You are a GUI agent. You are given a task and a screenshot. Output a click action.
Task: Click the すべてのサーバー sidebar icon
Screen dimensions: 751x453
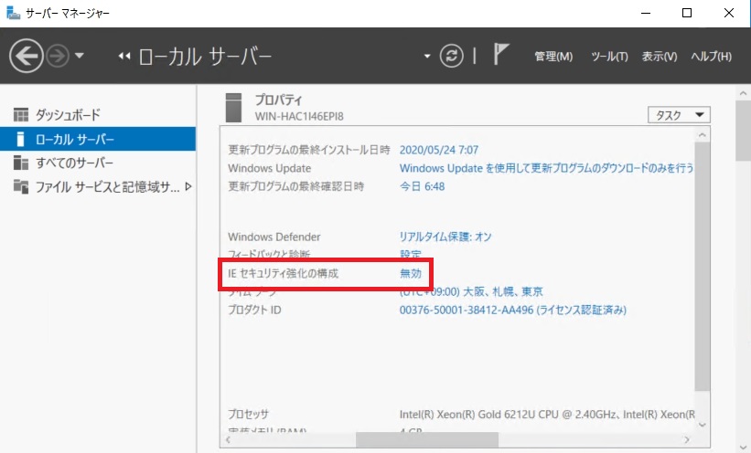pos(21,163)
